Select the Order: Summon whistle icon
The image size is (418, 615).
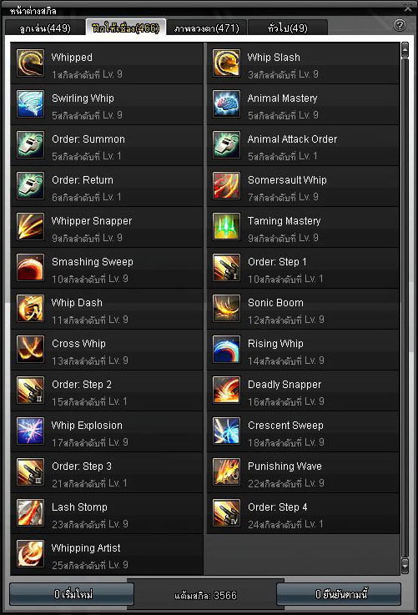click(30, 144)
